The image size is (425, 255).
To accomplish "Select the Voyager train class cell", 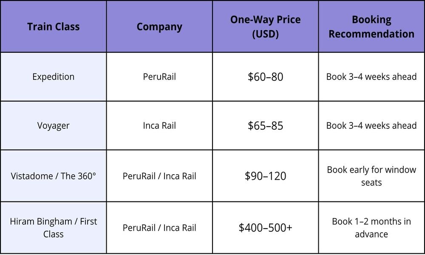I will tap(54, 126).
